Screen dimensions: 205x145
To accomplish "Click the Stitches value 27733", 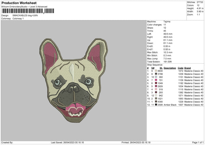I will point(200,2).
